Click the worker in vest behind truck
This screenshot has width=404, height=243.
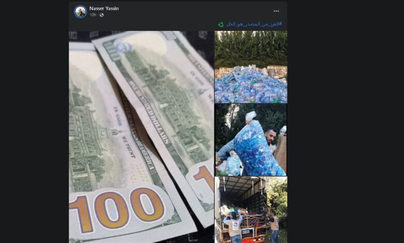click(x=233, y=227)
